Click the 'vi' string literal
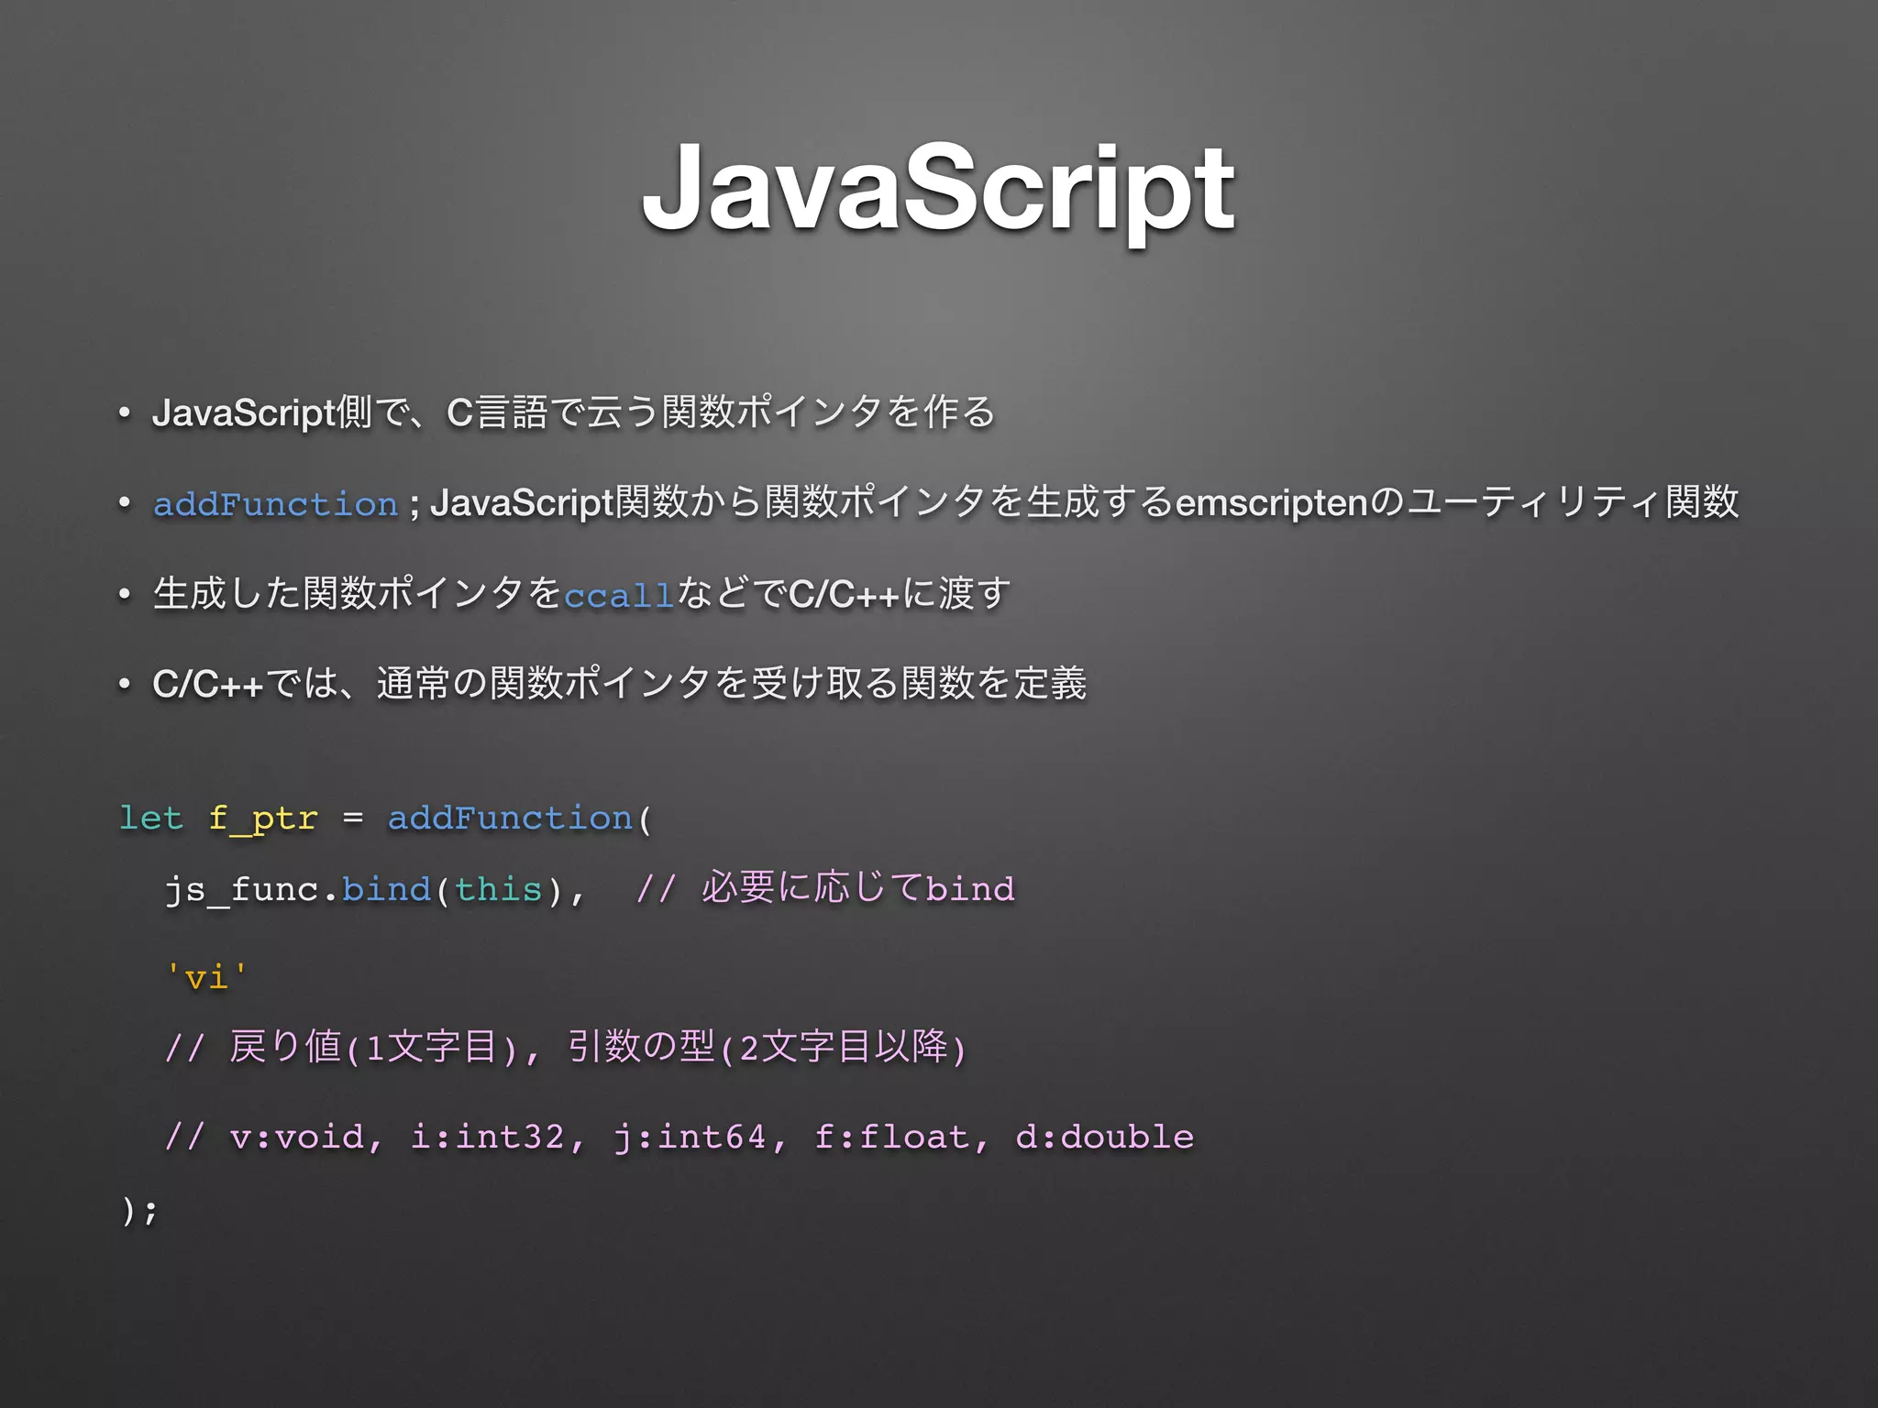This screenshot has height=1408, width=1878. tap(206, 977)
